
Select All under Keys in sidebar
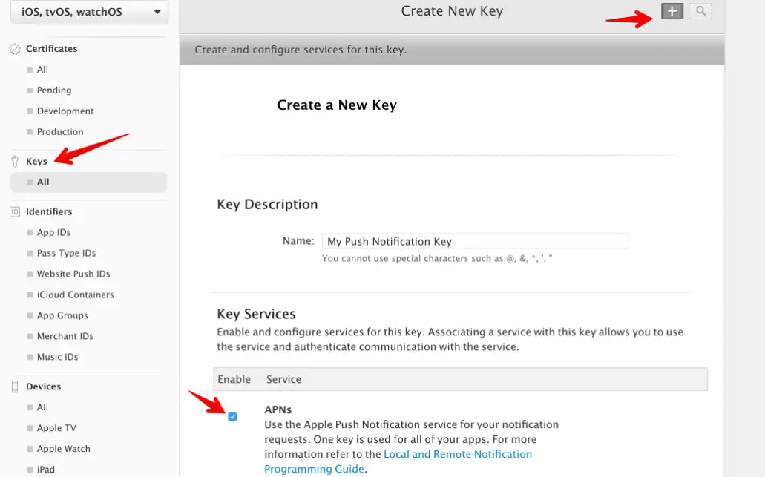[x=43, y=182]
